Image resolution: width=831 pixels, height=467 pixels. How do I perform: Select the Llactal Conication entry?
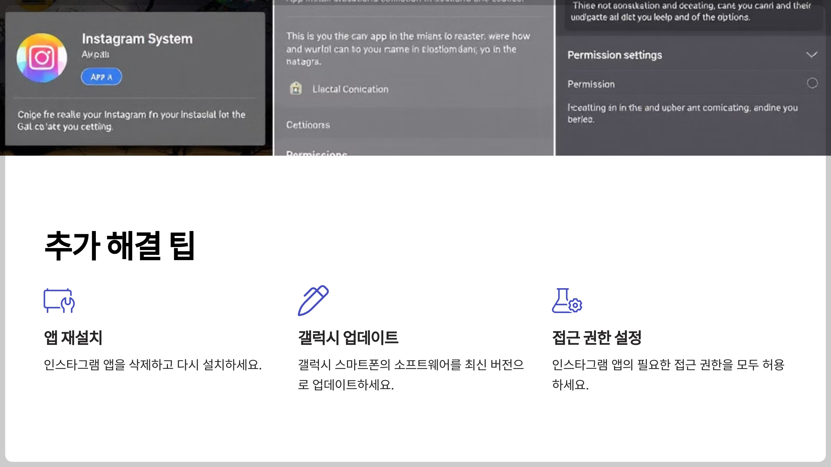click(350, 89)
